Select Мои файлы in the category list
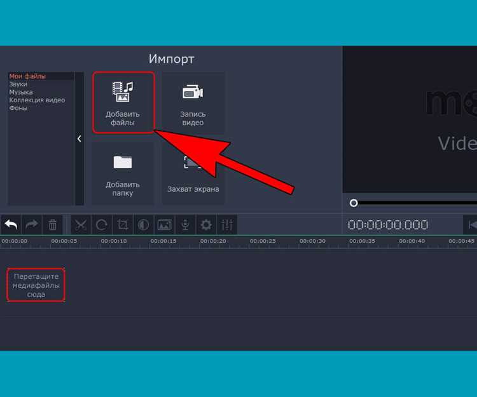The width and height of the screenshot is (477, 397). [27, 76]
